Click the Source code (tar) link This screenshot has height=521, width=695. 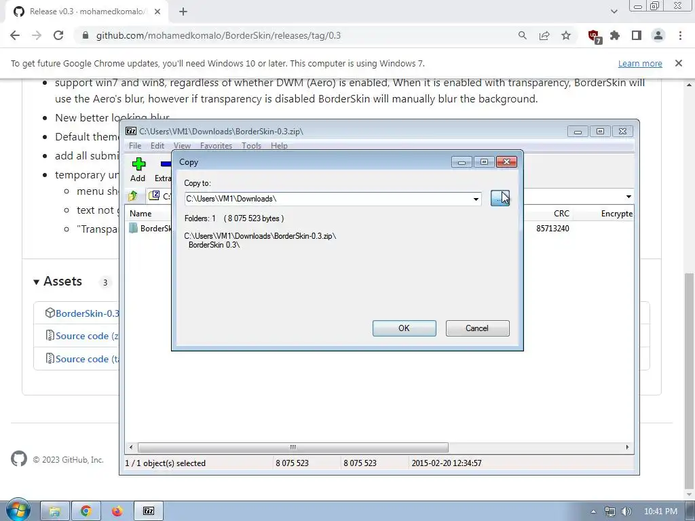pyautogui.click(x=87, y=359)
